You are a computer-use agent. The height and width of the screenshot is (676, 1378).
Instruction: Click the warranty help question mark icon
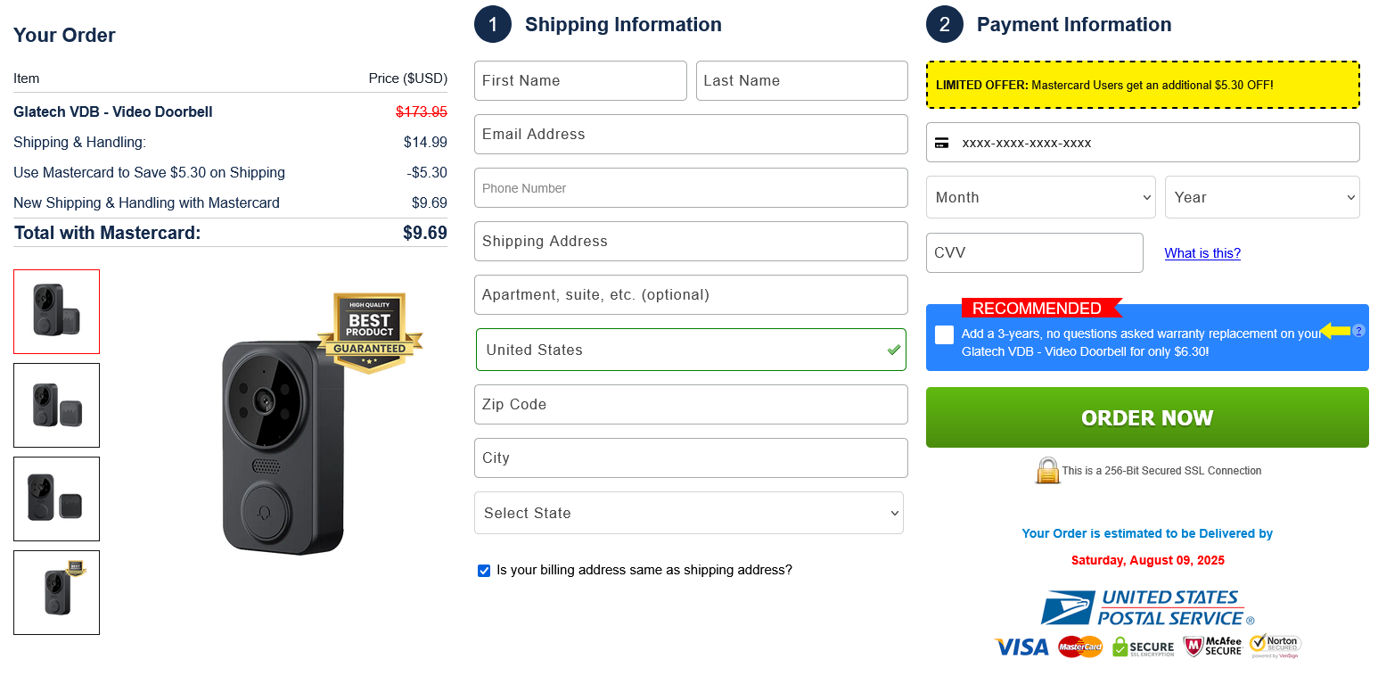pos(1358,331)
